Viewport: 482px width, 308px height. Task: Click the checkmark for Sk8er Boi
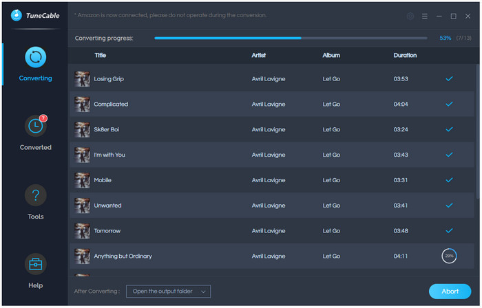449,129
